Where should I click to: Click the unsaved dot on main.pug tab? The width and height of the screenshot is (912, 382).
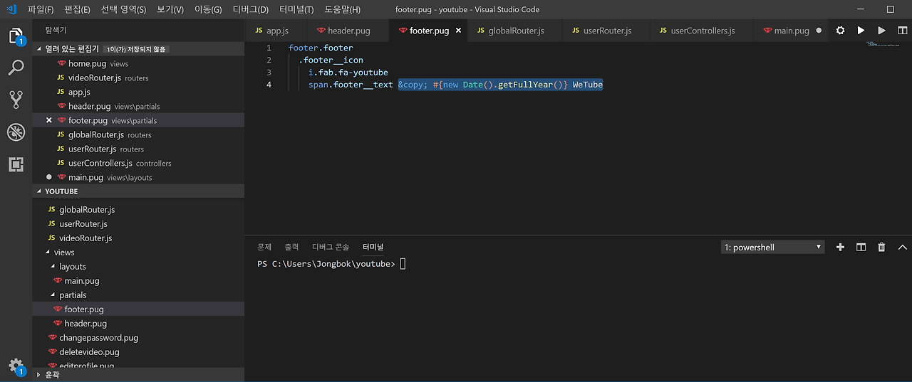(819, 31)
